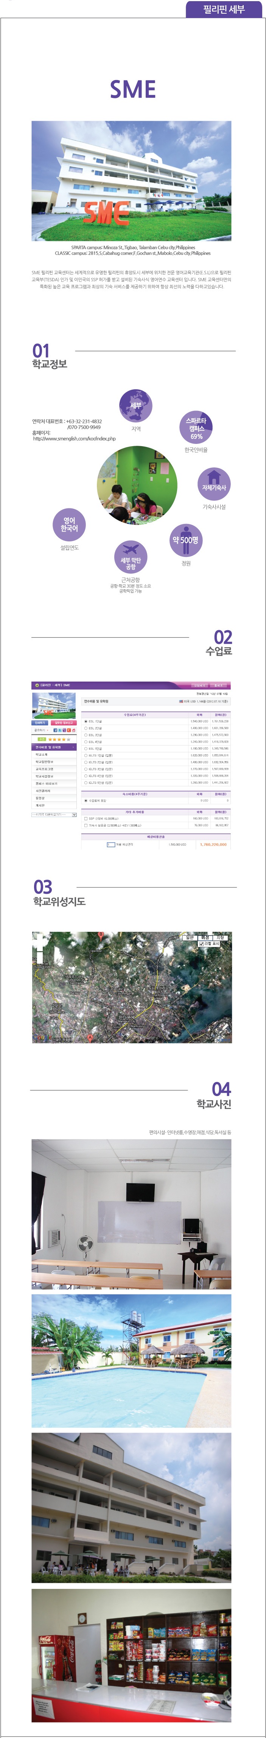Click the swimming pool photo
The width and height of the screenshot is (266, 1738).
click(131, 1361)
